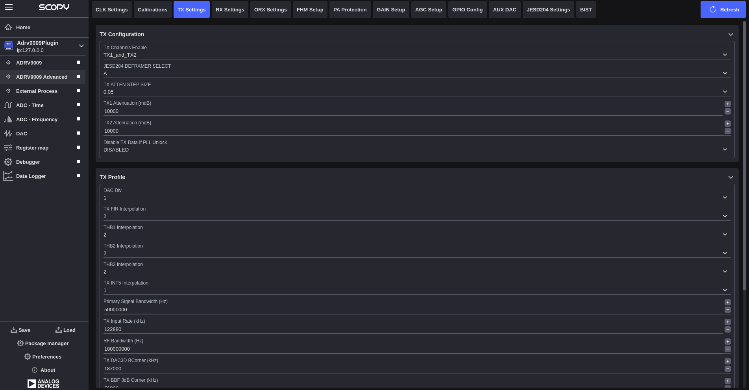
Task: Click the Refresh button
Action: pyautogui.click(x=723, y=9)
